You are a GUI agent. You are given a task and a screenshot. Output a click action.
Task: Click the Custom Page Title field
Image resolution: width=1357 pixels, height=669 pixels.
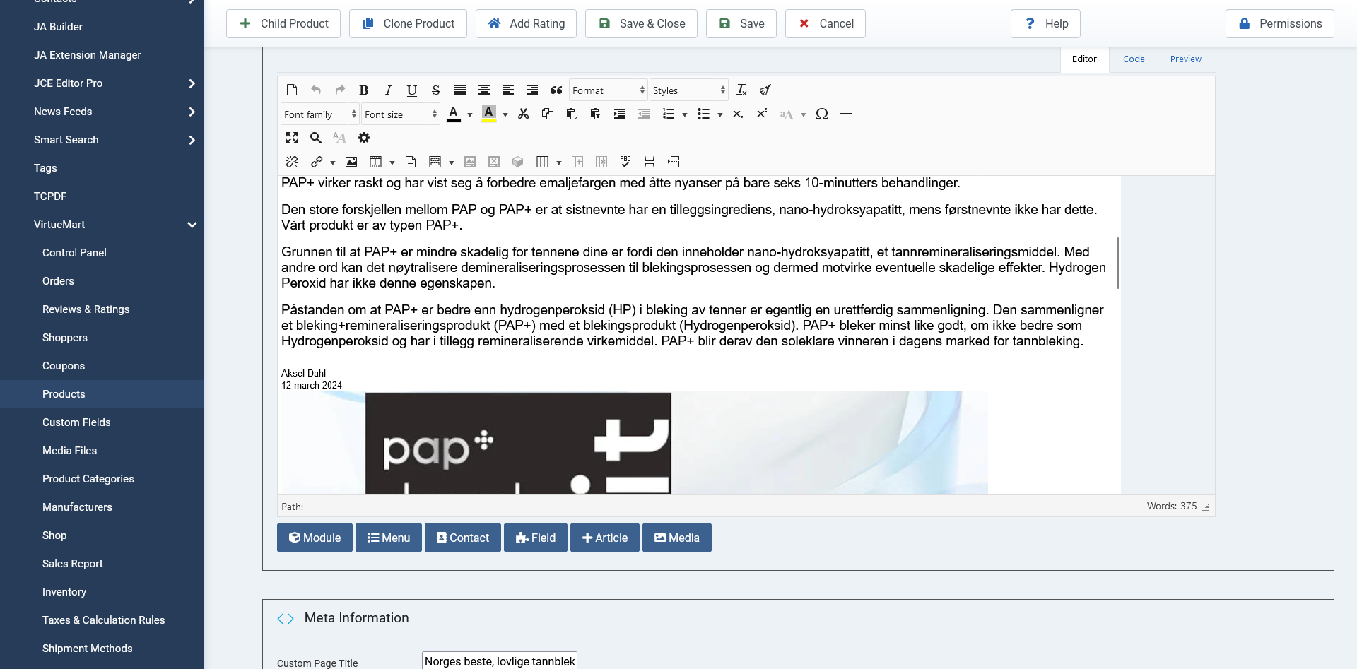pos(500,661)
